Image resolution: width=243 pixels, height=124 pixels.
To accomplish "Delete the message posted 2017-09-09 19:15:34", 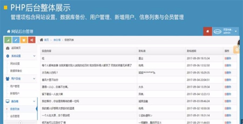I will coord(228,58).
